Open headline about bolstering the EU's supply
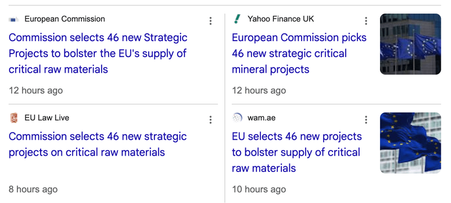 pyautogui.click(x=98, y=54)
